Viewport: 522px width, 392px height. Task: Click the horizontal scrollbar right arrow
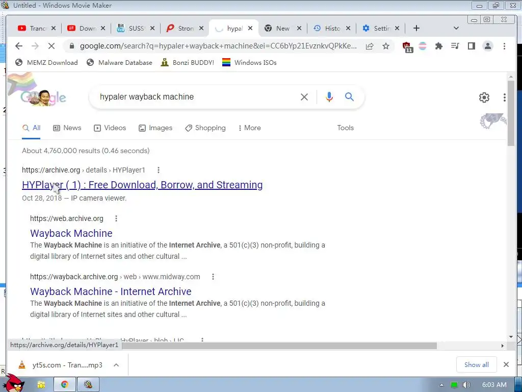click(502, 346)
